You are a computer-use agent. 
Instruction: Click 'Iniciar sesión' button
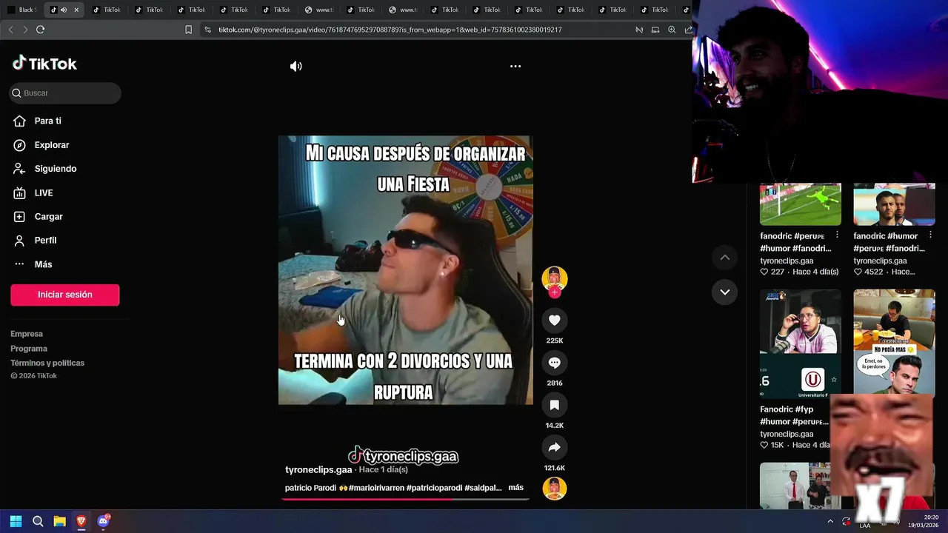click(65, 295)
